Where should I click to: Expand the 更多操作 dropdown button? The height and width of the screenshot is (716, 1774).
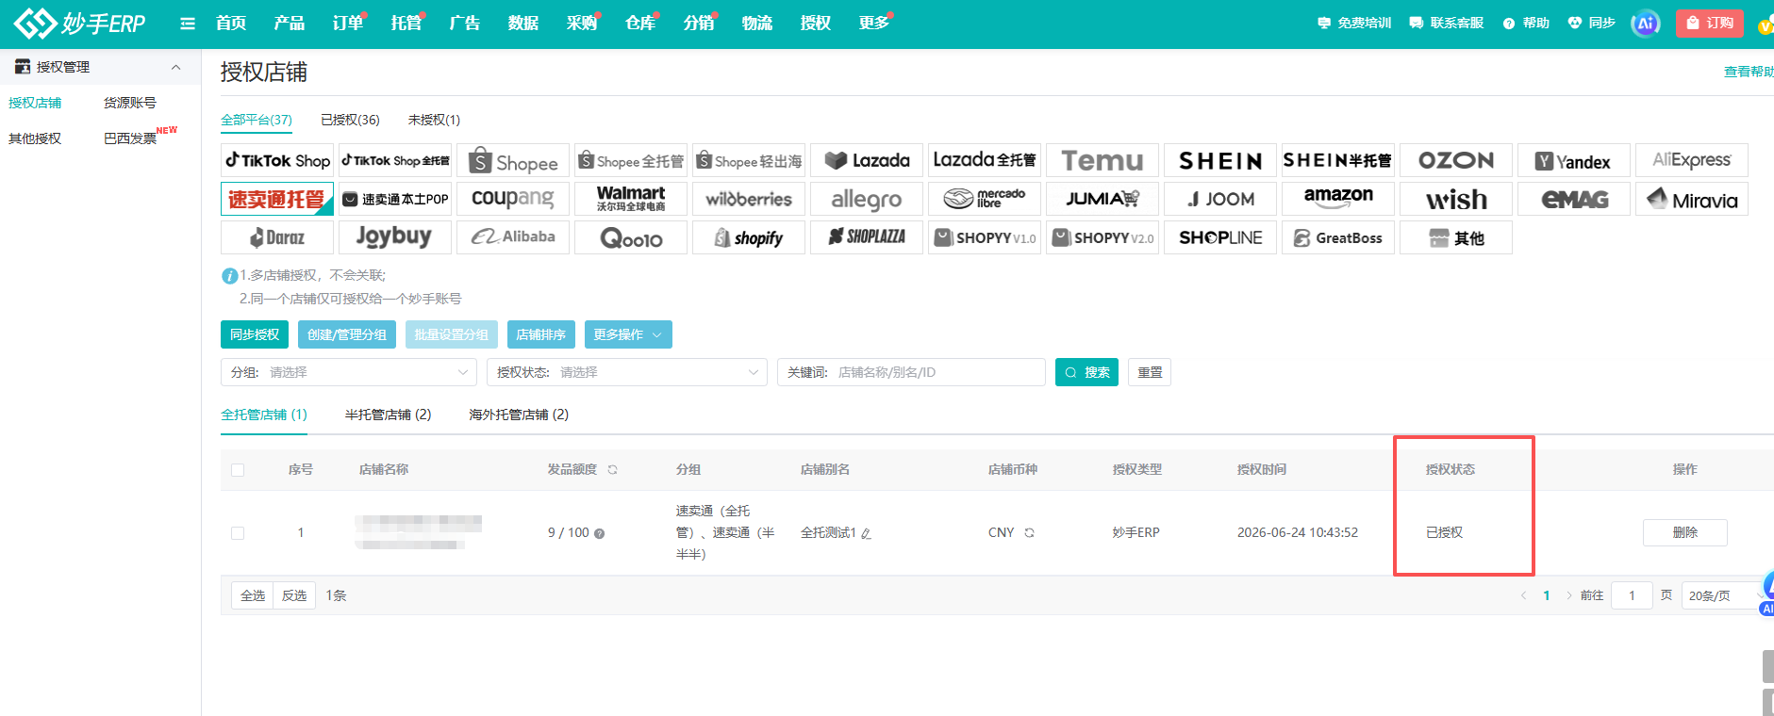(628, 334)
